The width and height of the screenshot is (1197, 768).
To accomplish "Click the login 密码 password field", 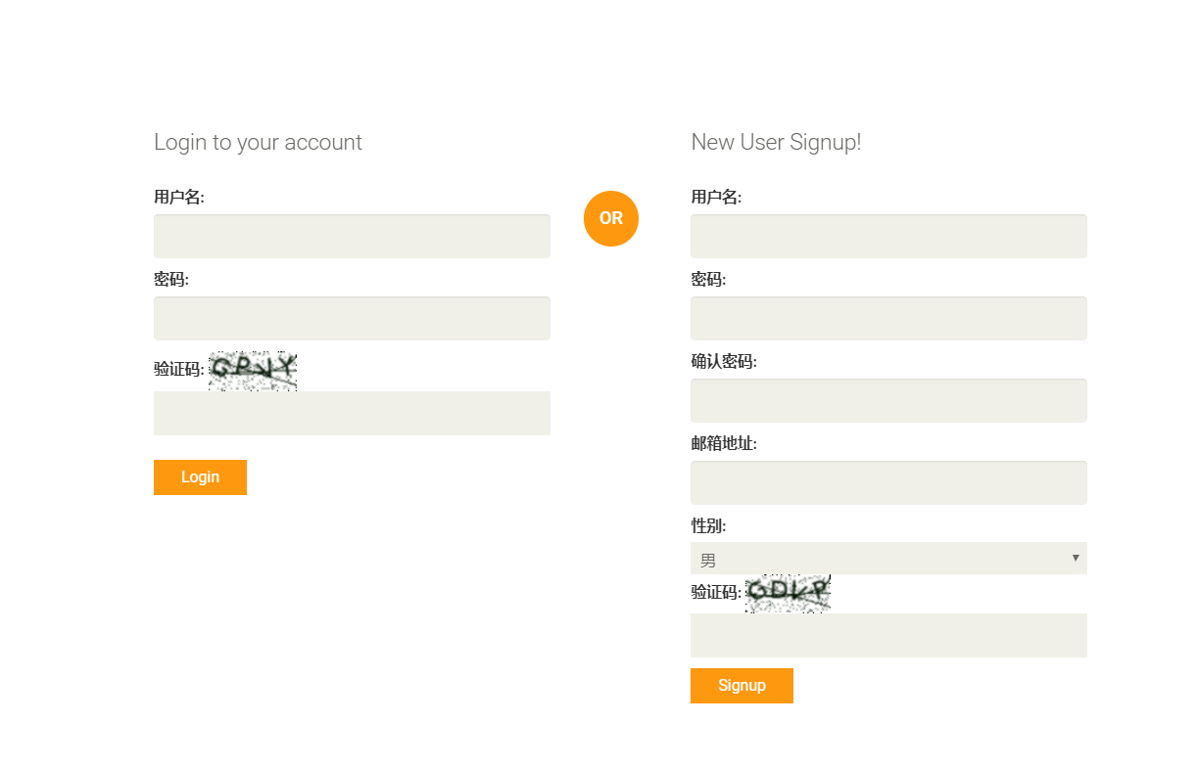I will coord(352,319).
